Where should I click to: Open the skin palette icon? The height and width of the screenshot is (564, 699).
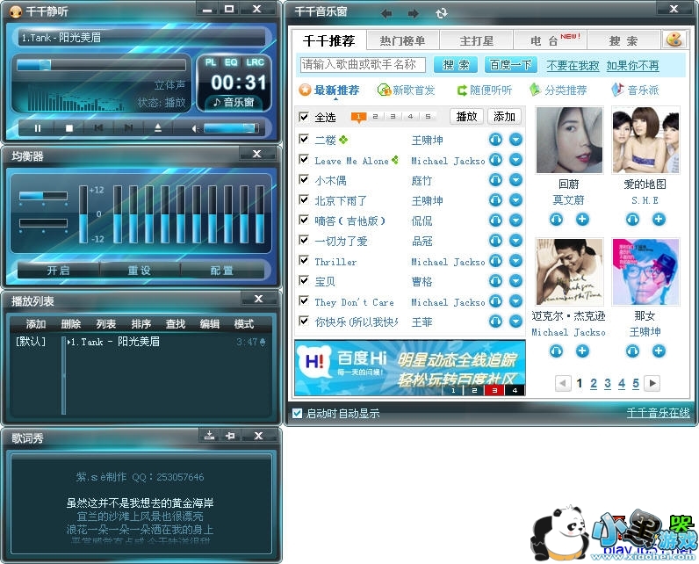(x=674, y=40)
